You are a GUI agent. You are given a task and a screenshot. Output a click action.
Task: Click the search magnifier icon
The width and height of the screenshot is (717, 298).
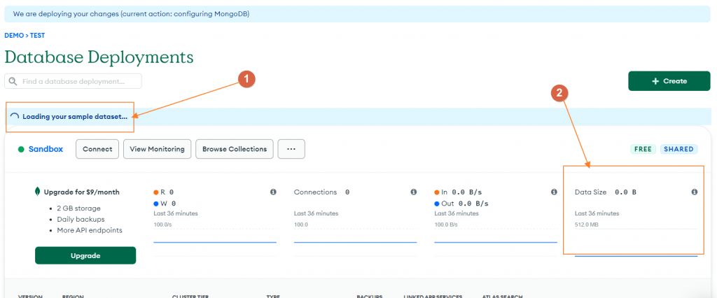click(x=13, y=82)
